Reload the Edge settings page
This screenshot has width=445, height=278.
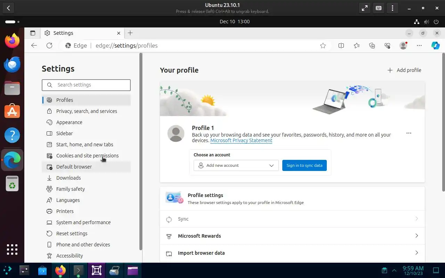[49, 46]
